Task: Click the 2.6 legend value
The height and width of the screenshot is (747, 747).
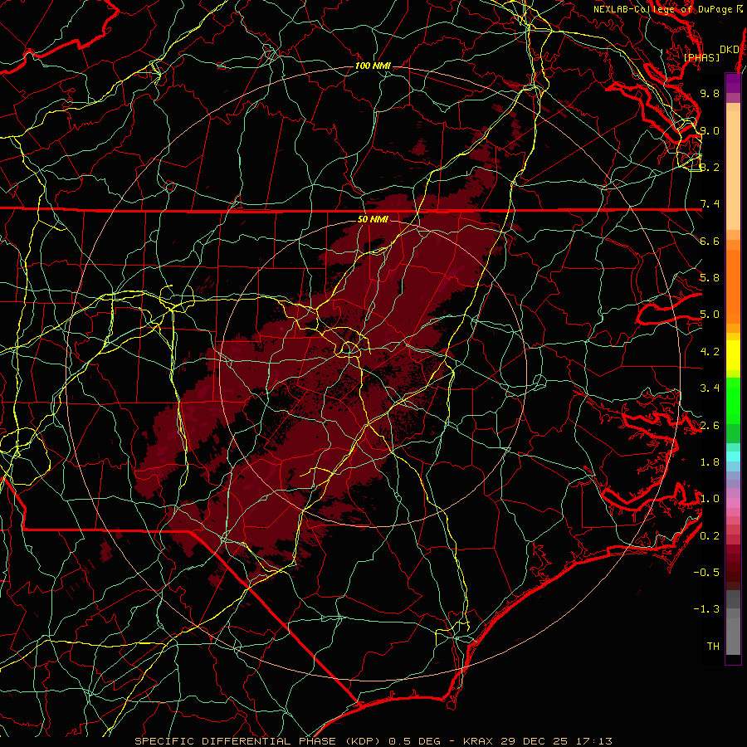Action: (x=710, y=426)
